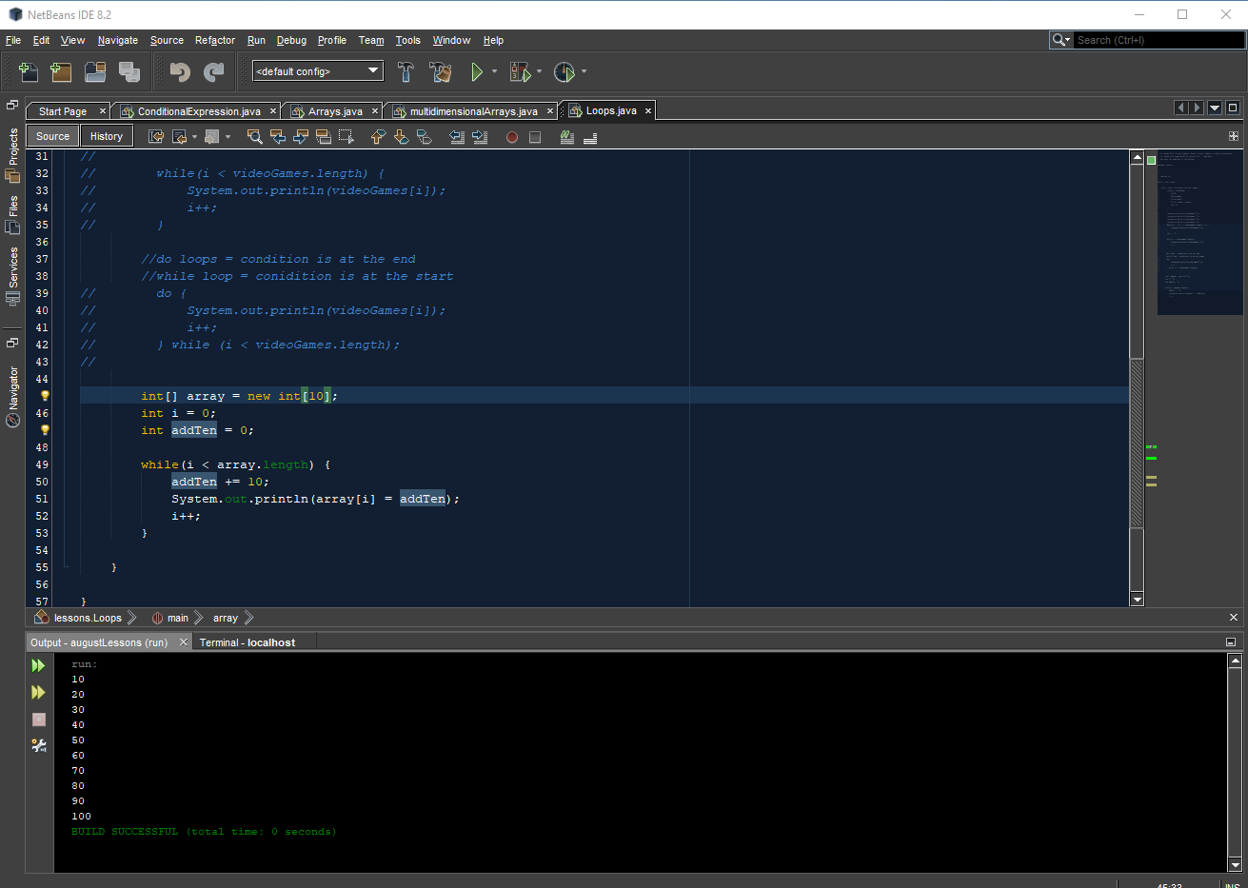Click the New Project toolbar icon
The height and width of the screenshot is (888, 1248).
tap(61, 71)
